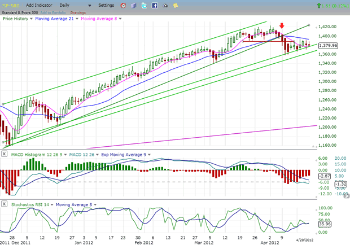Close the MACD Histogram indicator panel
This screenshot has width=350, height=245.
point(4,154)
